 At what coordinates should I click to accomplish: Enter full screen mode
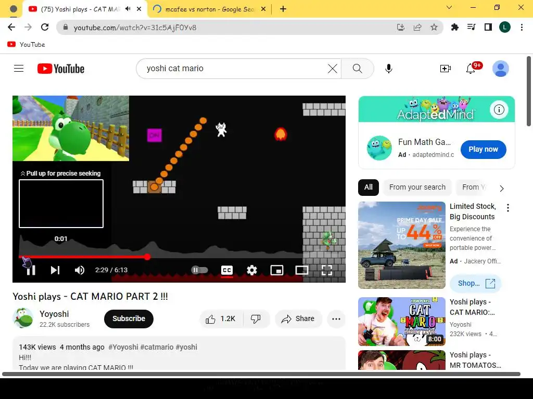(327, 270)
